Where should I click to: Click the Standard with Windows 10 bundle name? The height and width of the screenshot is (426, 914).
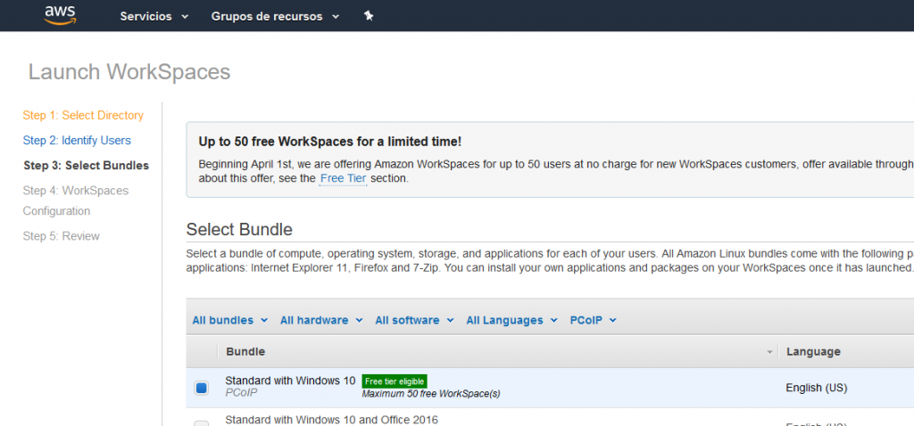point(290,381)
